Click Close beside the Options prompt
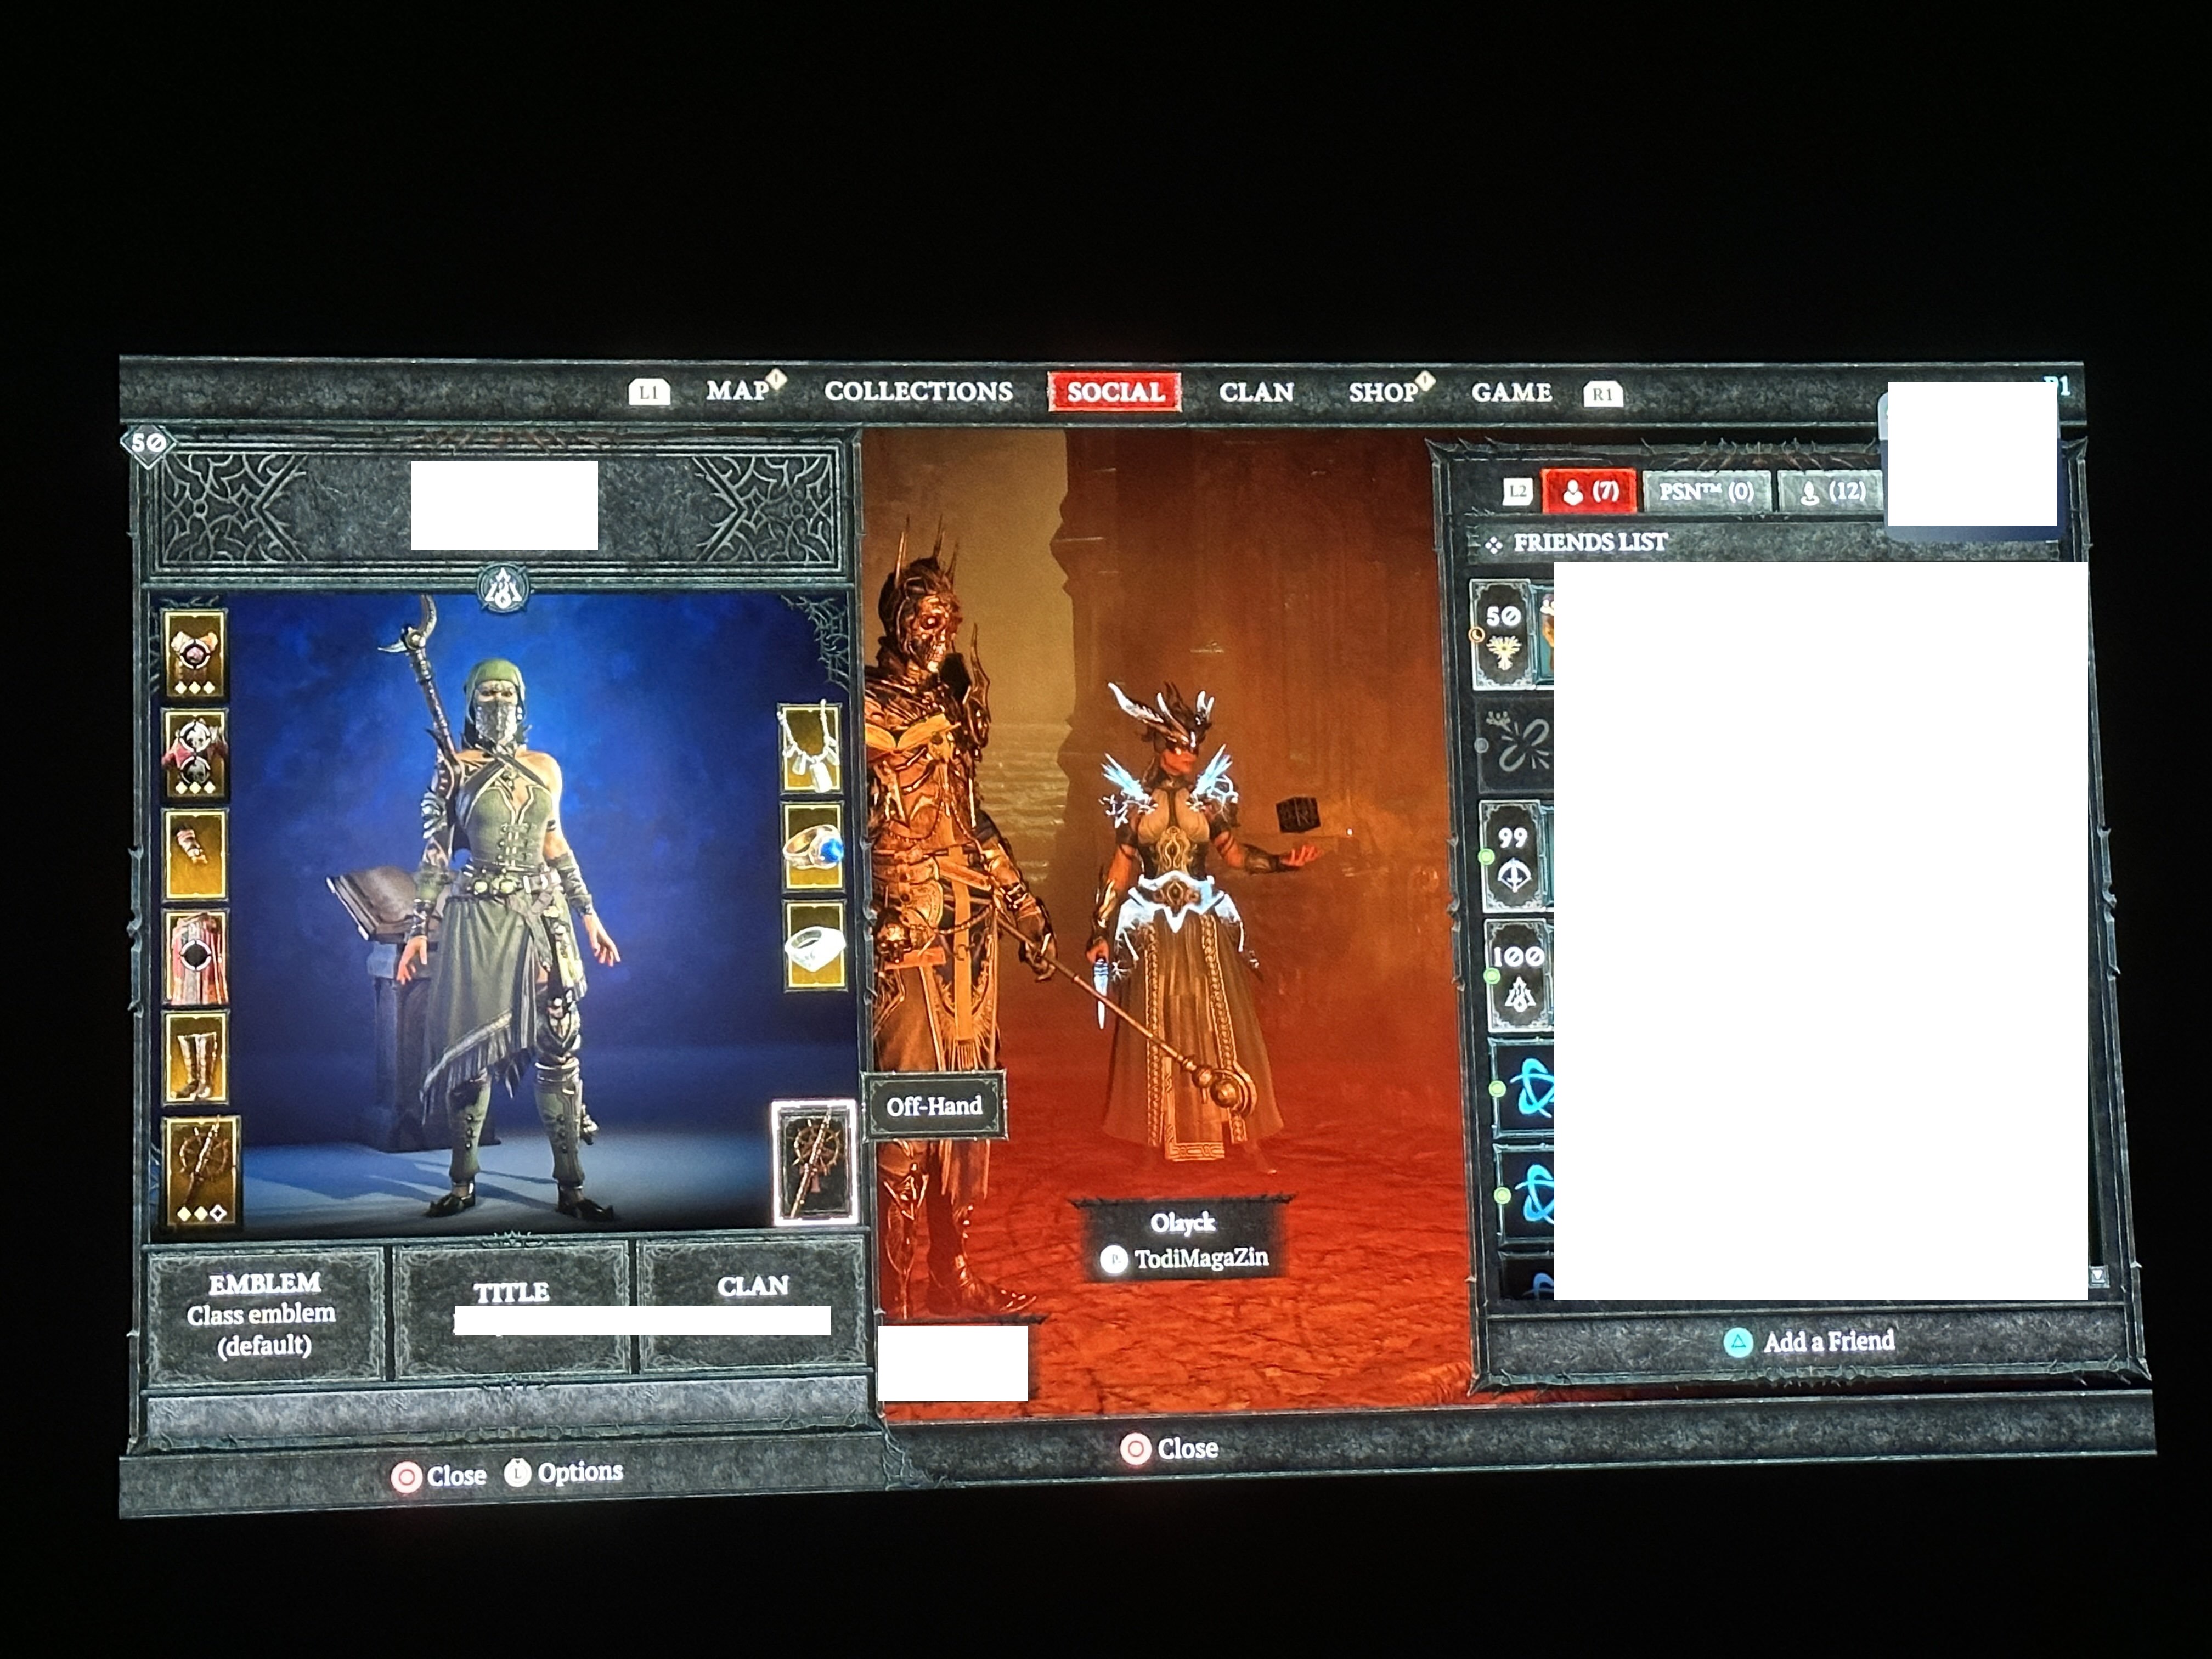The image size is (2212, 1659). point(439,1476)
